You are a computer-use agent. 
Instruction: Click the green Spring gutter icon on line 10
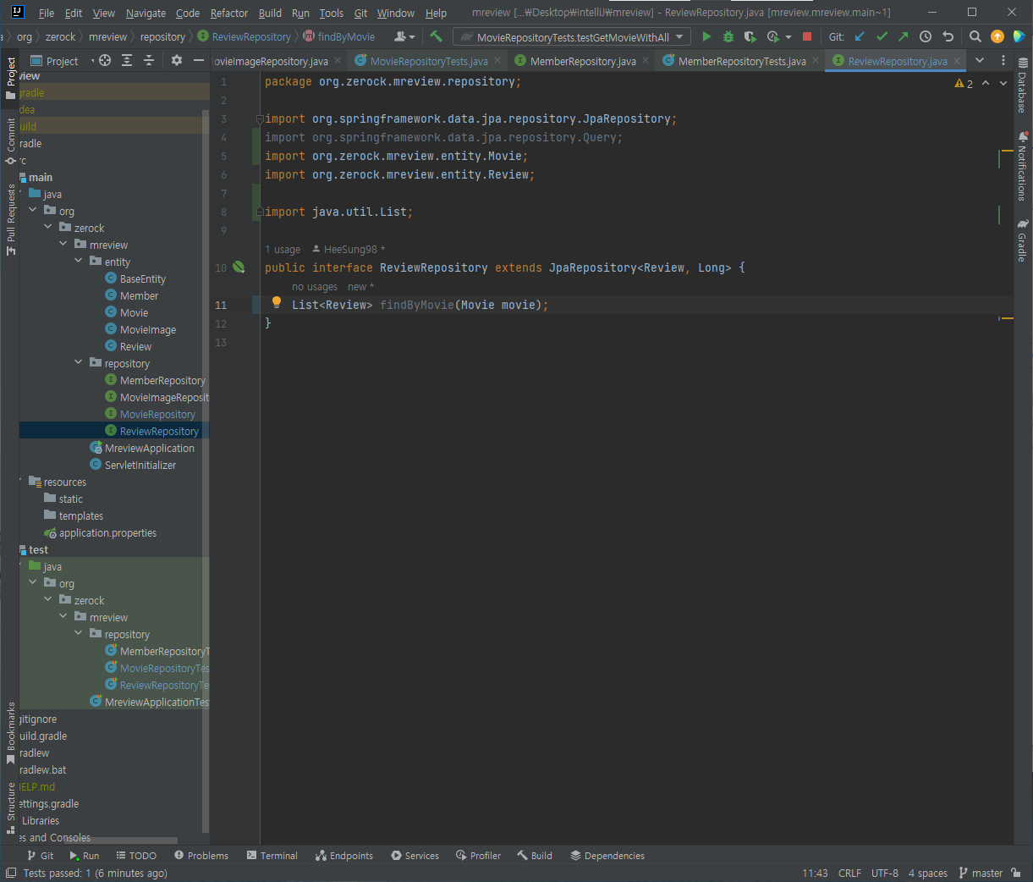(239, 267)
